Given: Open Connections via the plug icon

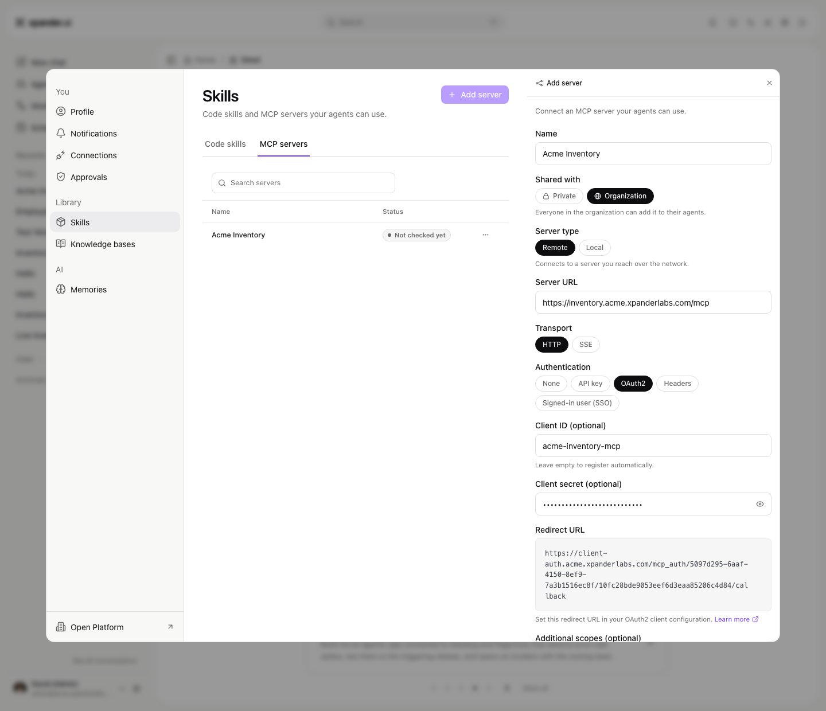Looking at the screenshot, I should coord(61,155).
